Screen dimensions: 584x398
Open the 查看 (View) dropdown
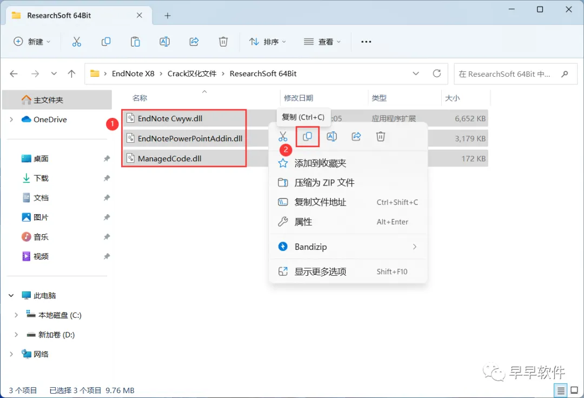tap(322, 42)
